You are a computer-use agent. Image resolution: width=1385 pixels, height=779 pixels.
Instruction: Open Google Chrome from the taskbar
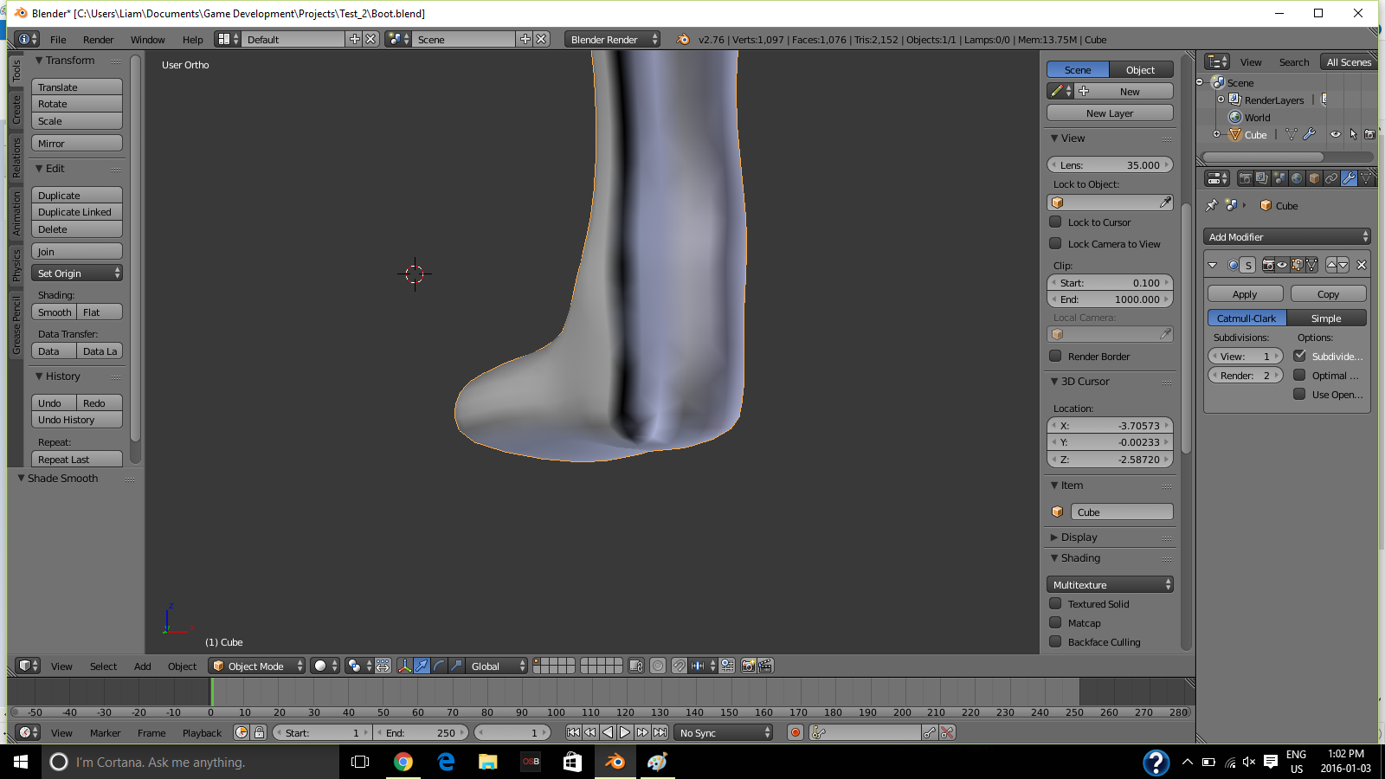click(x=403, y=762)
